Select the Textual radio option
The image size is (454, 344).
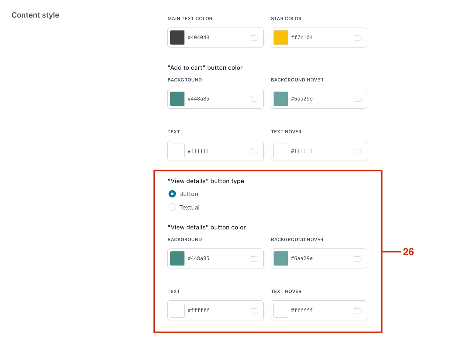pyautogui.click(x=172, y=207)
